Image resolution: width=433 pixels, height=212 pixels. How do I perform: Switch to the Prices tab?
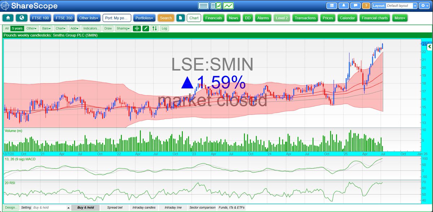point(328,18)
